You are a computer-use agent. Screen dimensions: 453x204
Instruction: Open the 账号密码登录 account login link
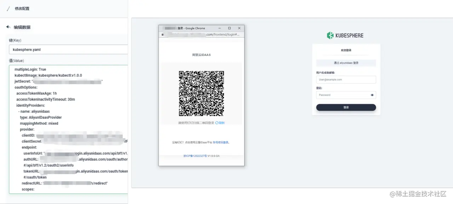click(x=220, y=142)
